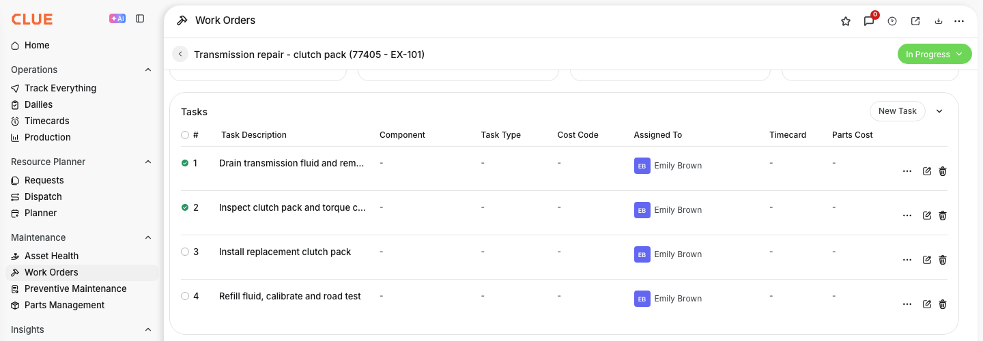Open the AI assistant badge
The width and height of the screenshot is (983, 341).
(117, 19)
